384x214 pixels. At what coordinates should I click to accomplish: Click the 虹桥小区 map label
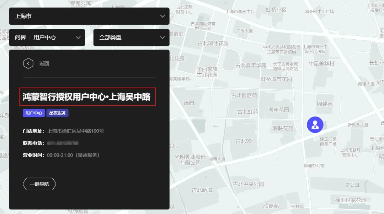(276, 10)
